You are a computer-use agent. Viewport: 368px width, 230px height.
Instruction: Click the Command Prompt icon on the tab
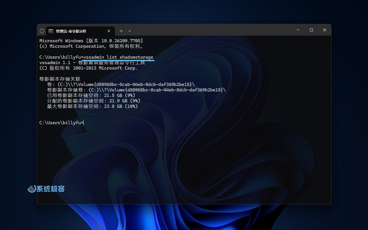(51, 31)
